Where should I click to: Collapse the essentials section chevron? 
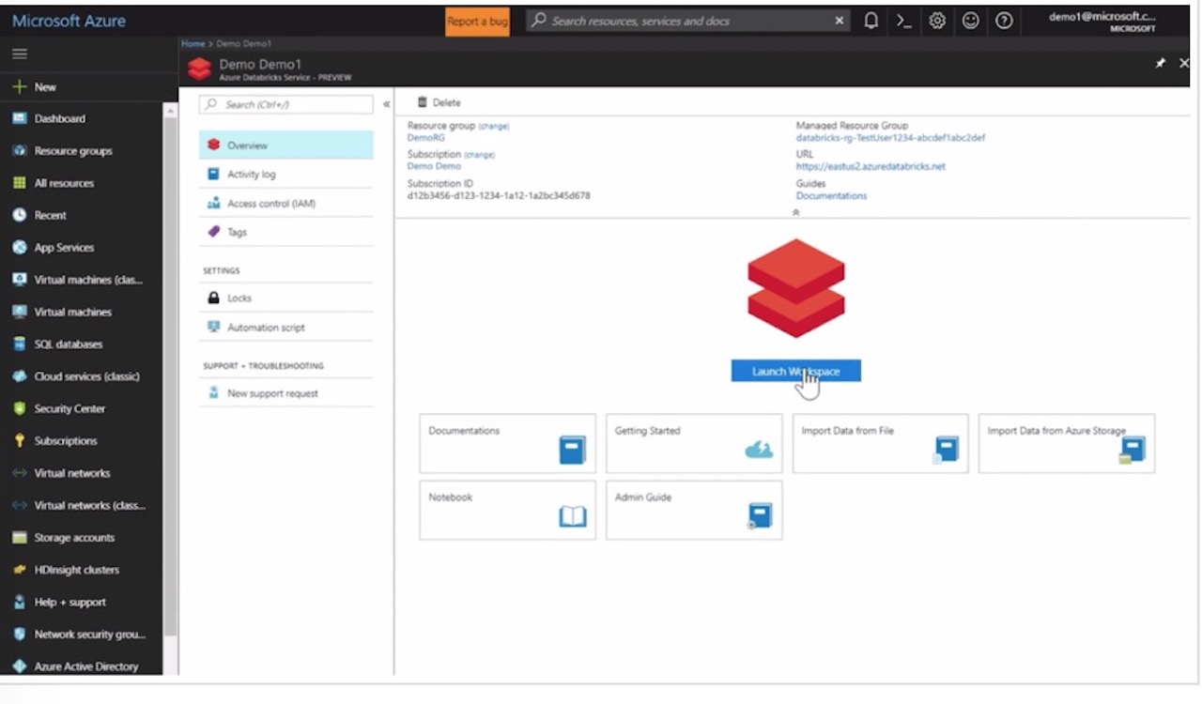[x=795, y=212]
